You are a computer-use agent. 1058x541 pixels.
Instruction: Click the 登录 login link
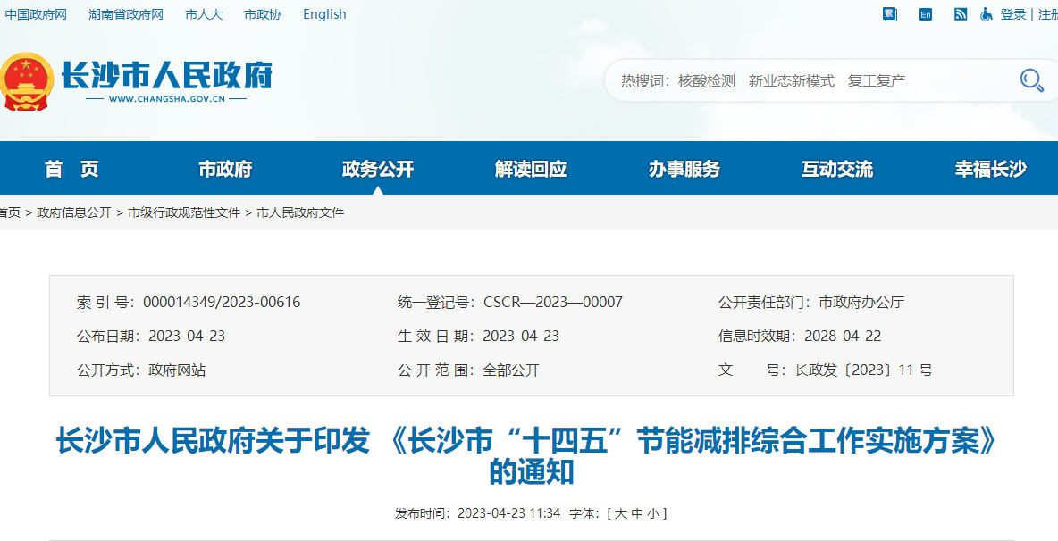click(1013, 14)
